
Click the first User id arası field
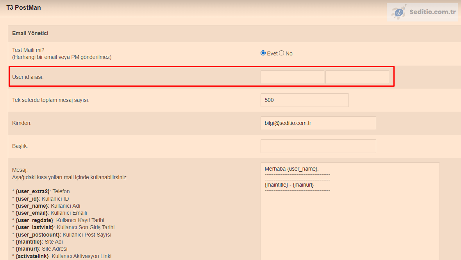pos(292,77)
